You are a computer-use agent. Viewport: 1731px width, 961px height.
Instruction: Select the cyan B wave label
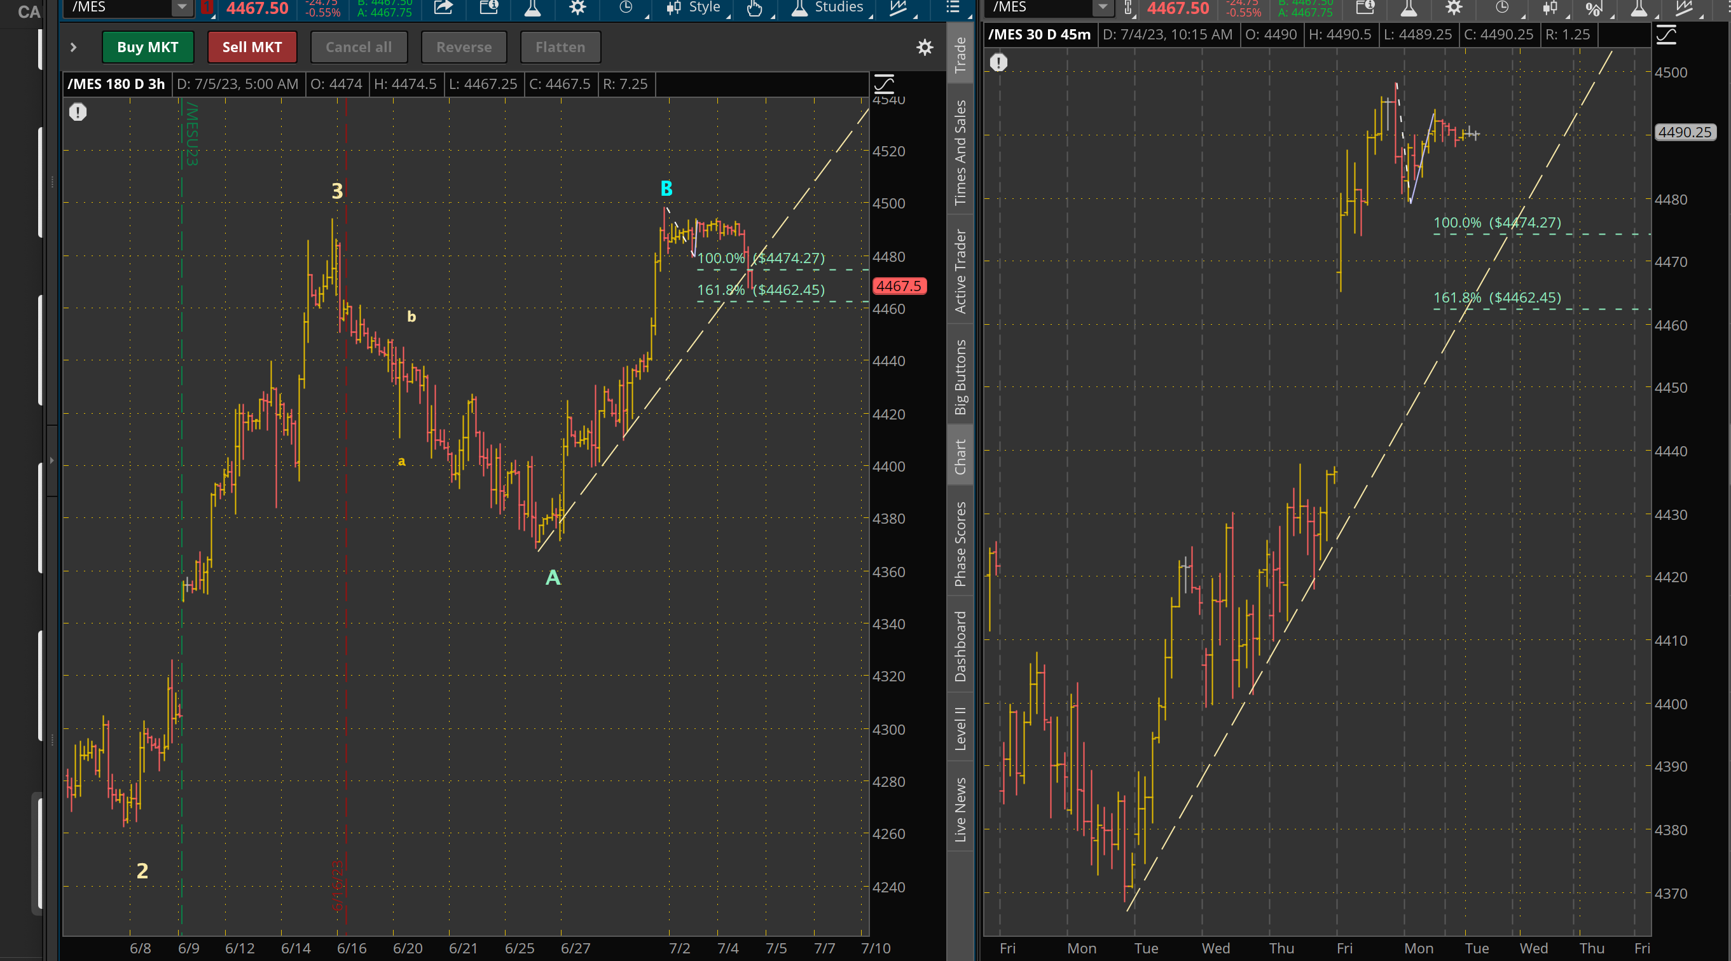coord(666,189)
